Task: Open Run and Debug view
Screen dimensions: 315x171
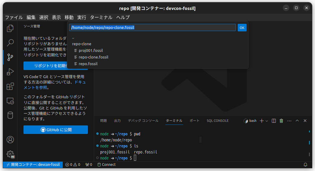Action: [x=10, y=72]
